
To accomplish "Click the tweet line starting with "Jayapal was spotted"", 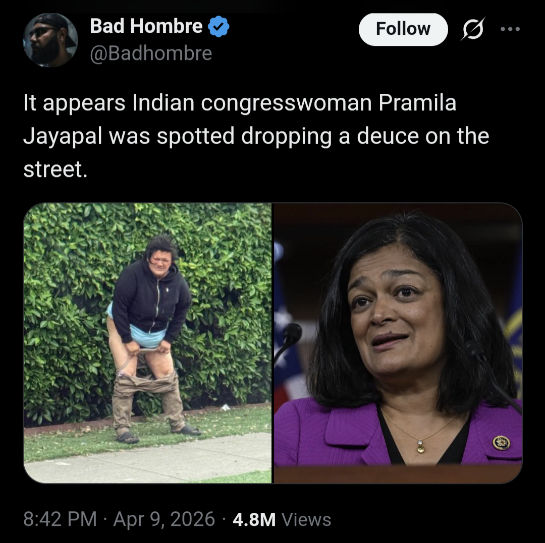I will pyautogui.click(x=256, y=136).
